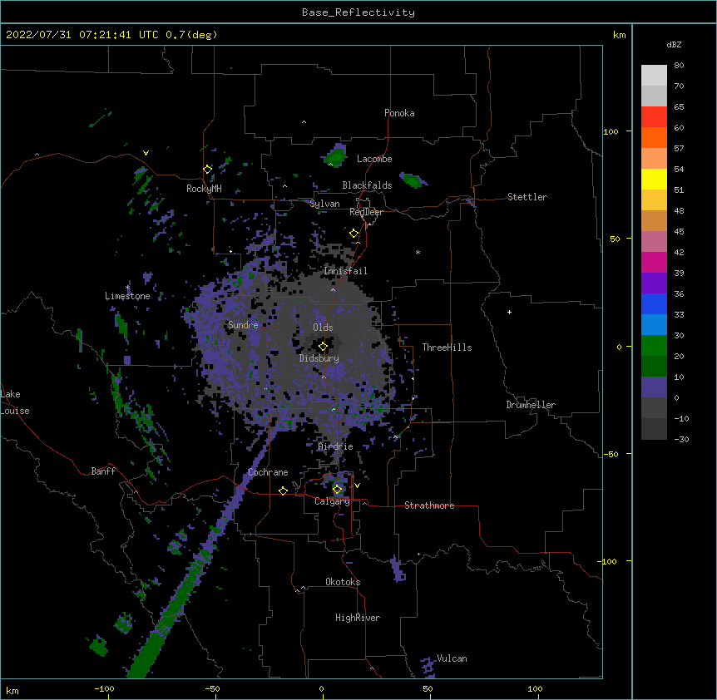Select the yellow diamond marker south of RedDeer
Viewport: 717px width, 700px height.
pyautogui.click(x=354, y=234)
